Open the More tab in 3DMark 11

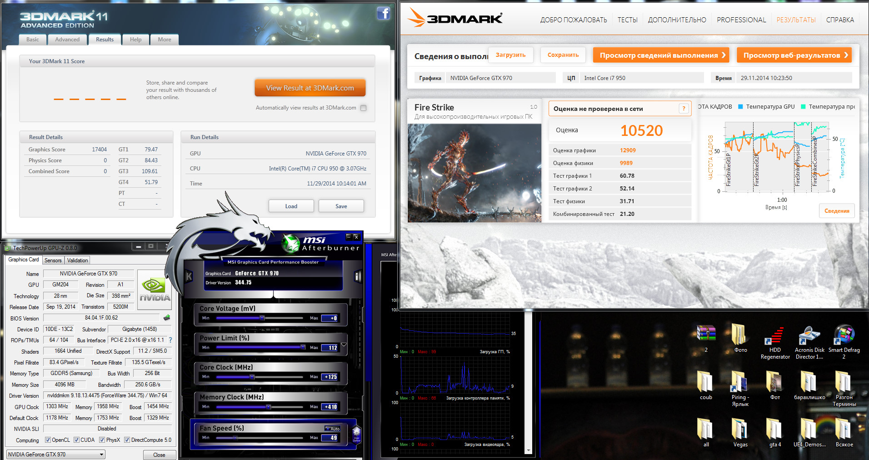[165, 40]
